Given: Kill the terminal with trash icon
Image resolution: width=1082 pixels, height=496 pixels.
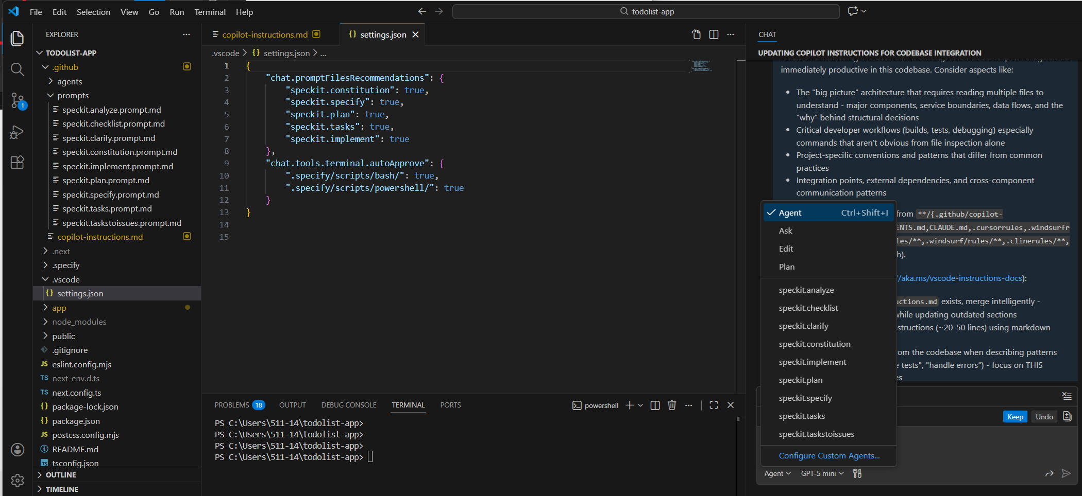Looking at the screenshot, I should coord(672,405).
